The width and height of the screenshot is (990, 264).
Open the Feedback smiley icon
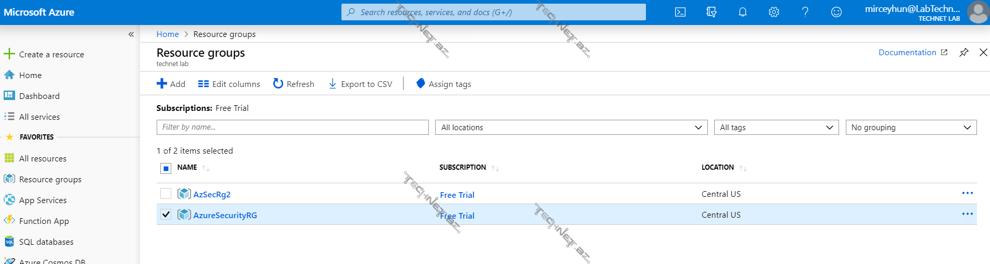[x=836, y=12]
